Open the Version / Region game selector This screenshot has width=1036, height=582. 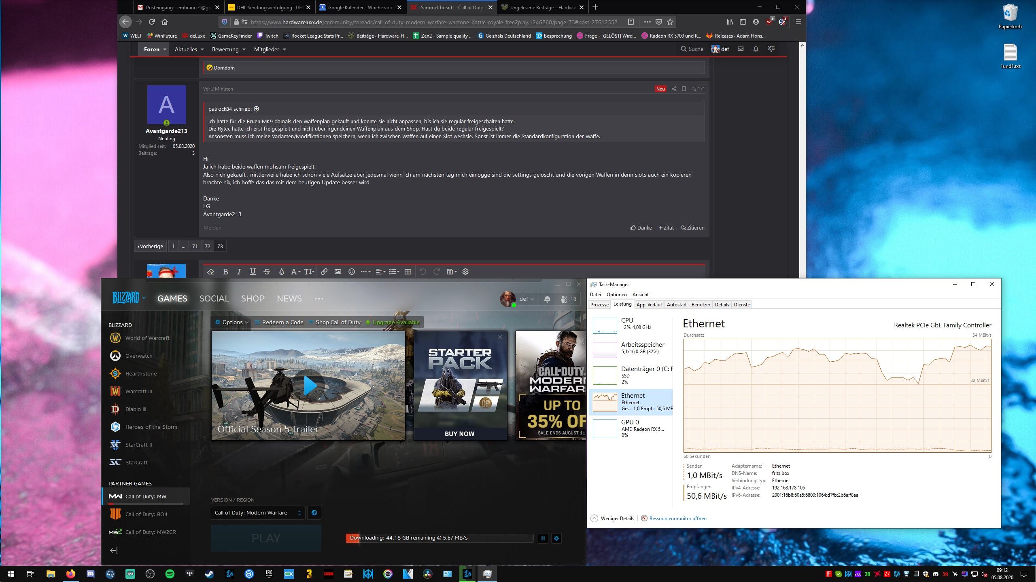pyautogui.click(x=258, y=513)
